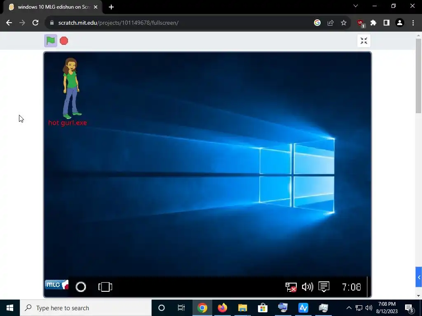Bookmark this tab with star icon
422x316 pixels.
[344, 23]
